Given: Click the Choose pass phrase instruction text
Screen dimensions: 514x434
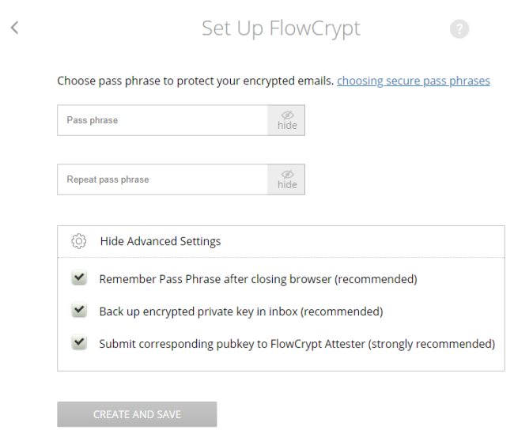Looking at the screenshot, I should click(195, 81).
